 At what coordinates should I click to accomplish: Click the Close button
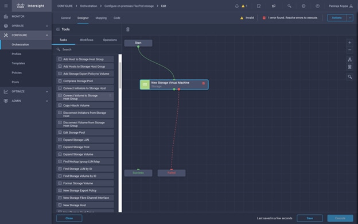point(69,218)
